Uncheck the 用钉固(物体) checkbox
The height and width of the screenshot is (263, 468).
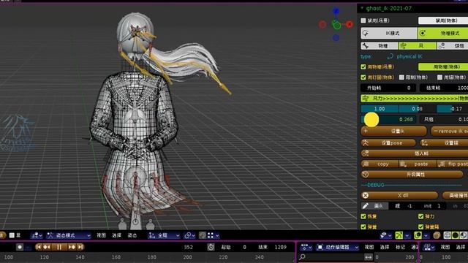click(x=363, y=77)
